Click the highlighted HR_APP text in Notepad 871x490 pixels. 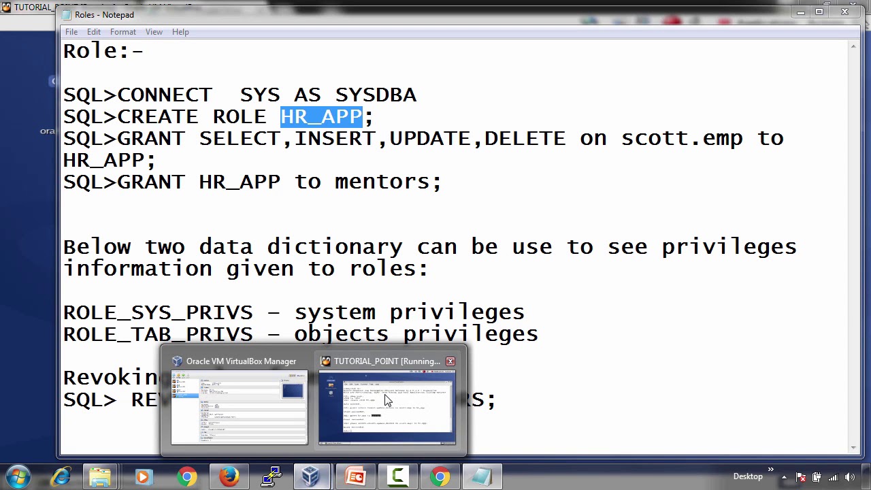click(321, 116)
